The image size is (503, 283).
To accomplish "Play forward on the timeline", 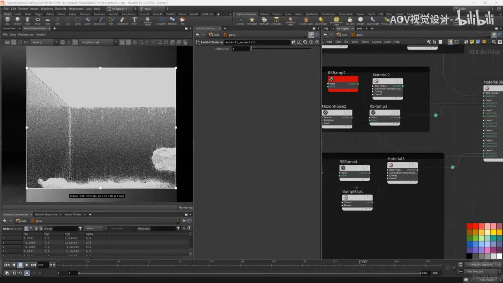I will (x=27, y=265).
